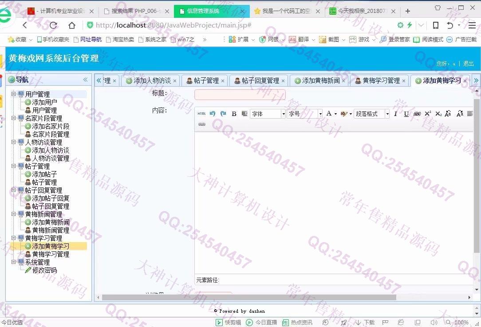Click the text highlight color icon
This screenshot has width=481, height=327.
pos(343,114)
